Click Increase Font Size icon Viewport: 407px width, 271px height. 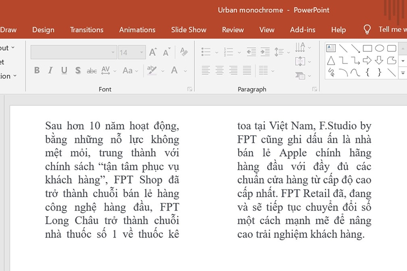pyautogui.click(x=153, y=52)
